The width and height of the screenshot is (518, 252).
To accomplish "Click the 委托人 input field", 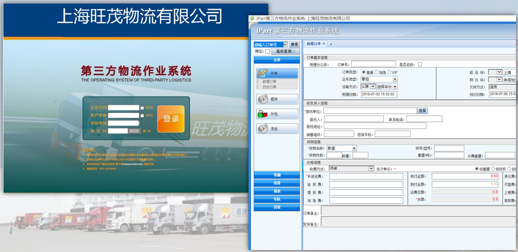I will pos(354,119).
